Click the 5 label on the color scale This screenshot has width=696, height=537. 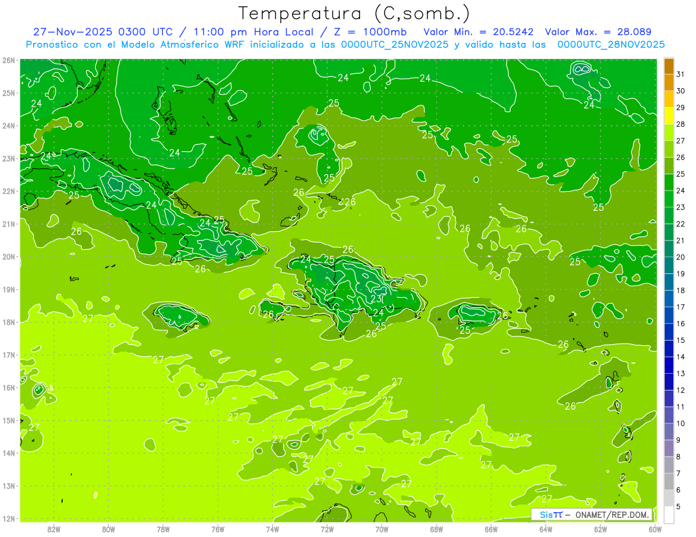click(x=679, y=506)
